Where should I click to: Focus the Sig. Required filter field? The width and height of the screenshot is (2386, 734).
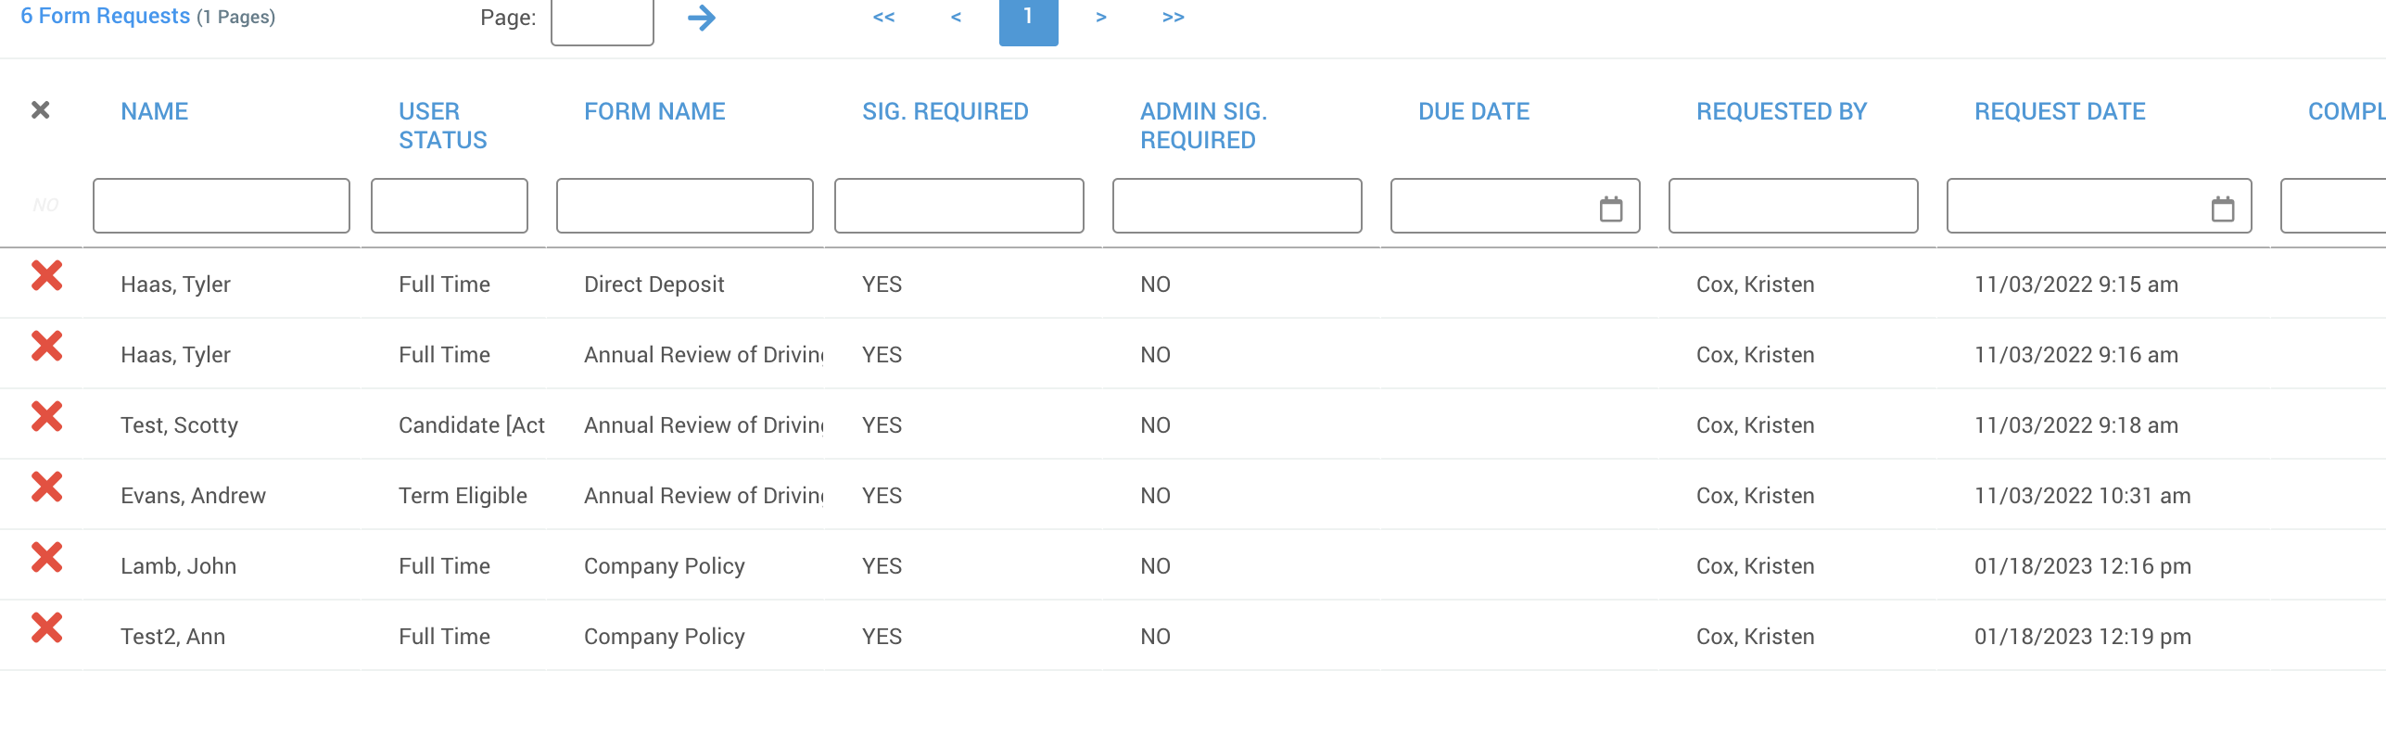[x=959, y=206]
